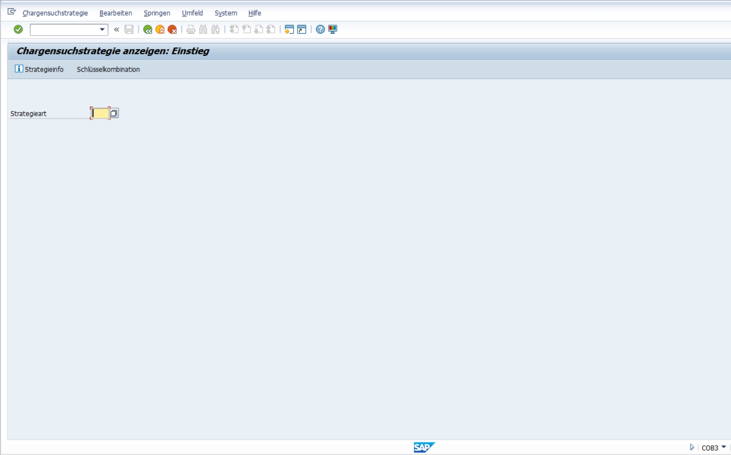Cancel with the red Cancel icon
The width and height of the screenshot is (731, 455).
(x=173, y=30)
